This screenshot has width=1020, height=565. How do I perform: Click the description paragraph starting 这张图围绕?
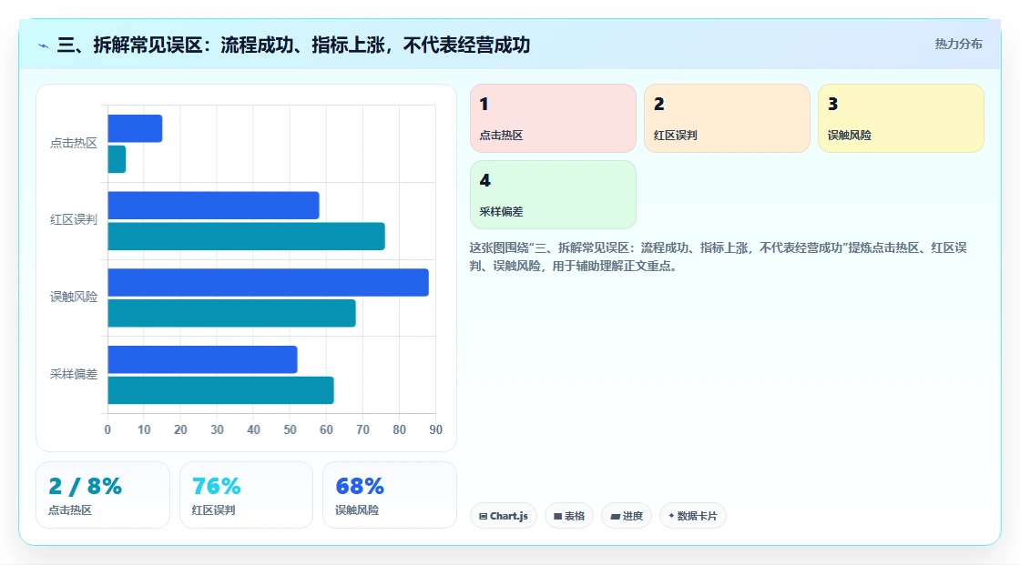(719, 257)
